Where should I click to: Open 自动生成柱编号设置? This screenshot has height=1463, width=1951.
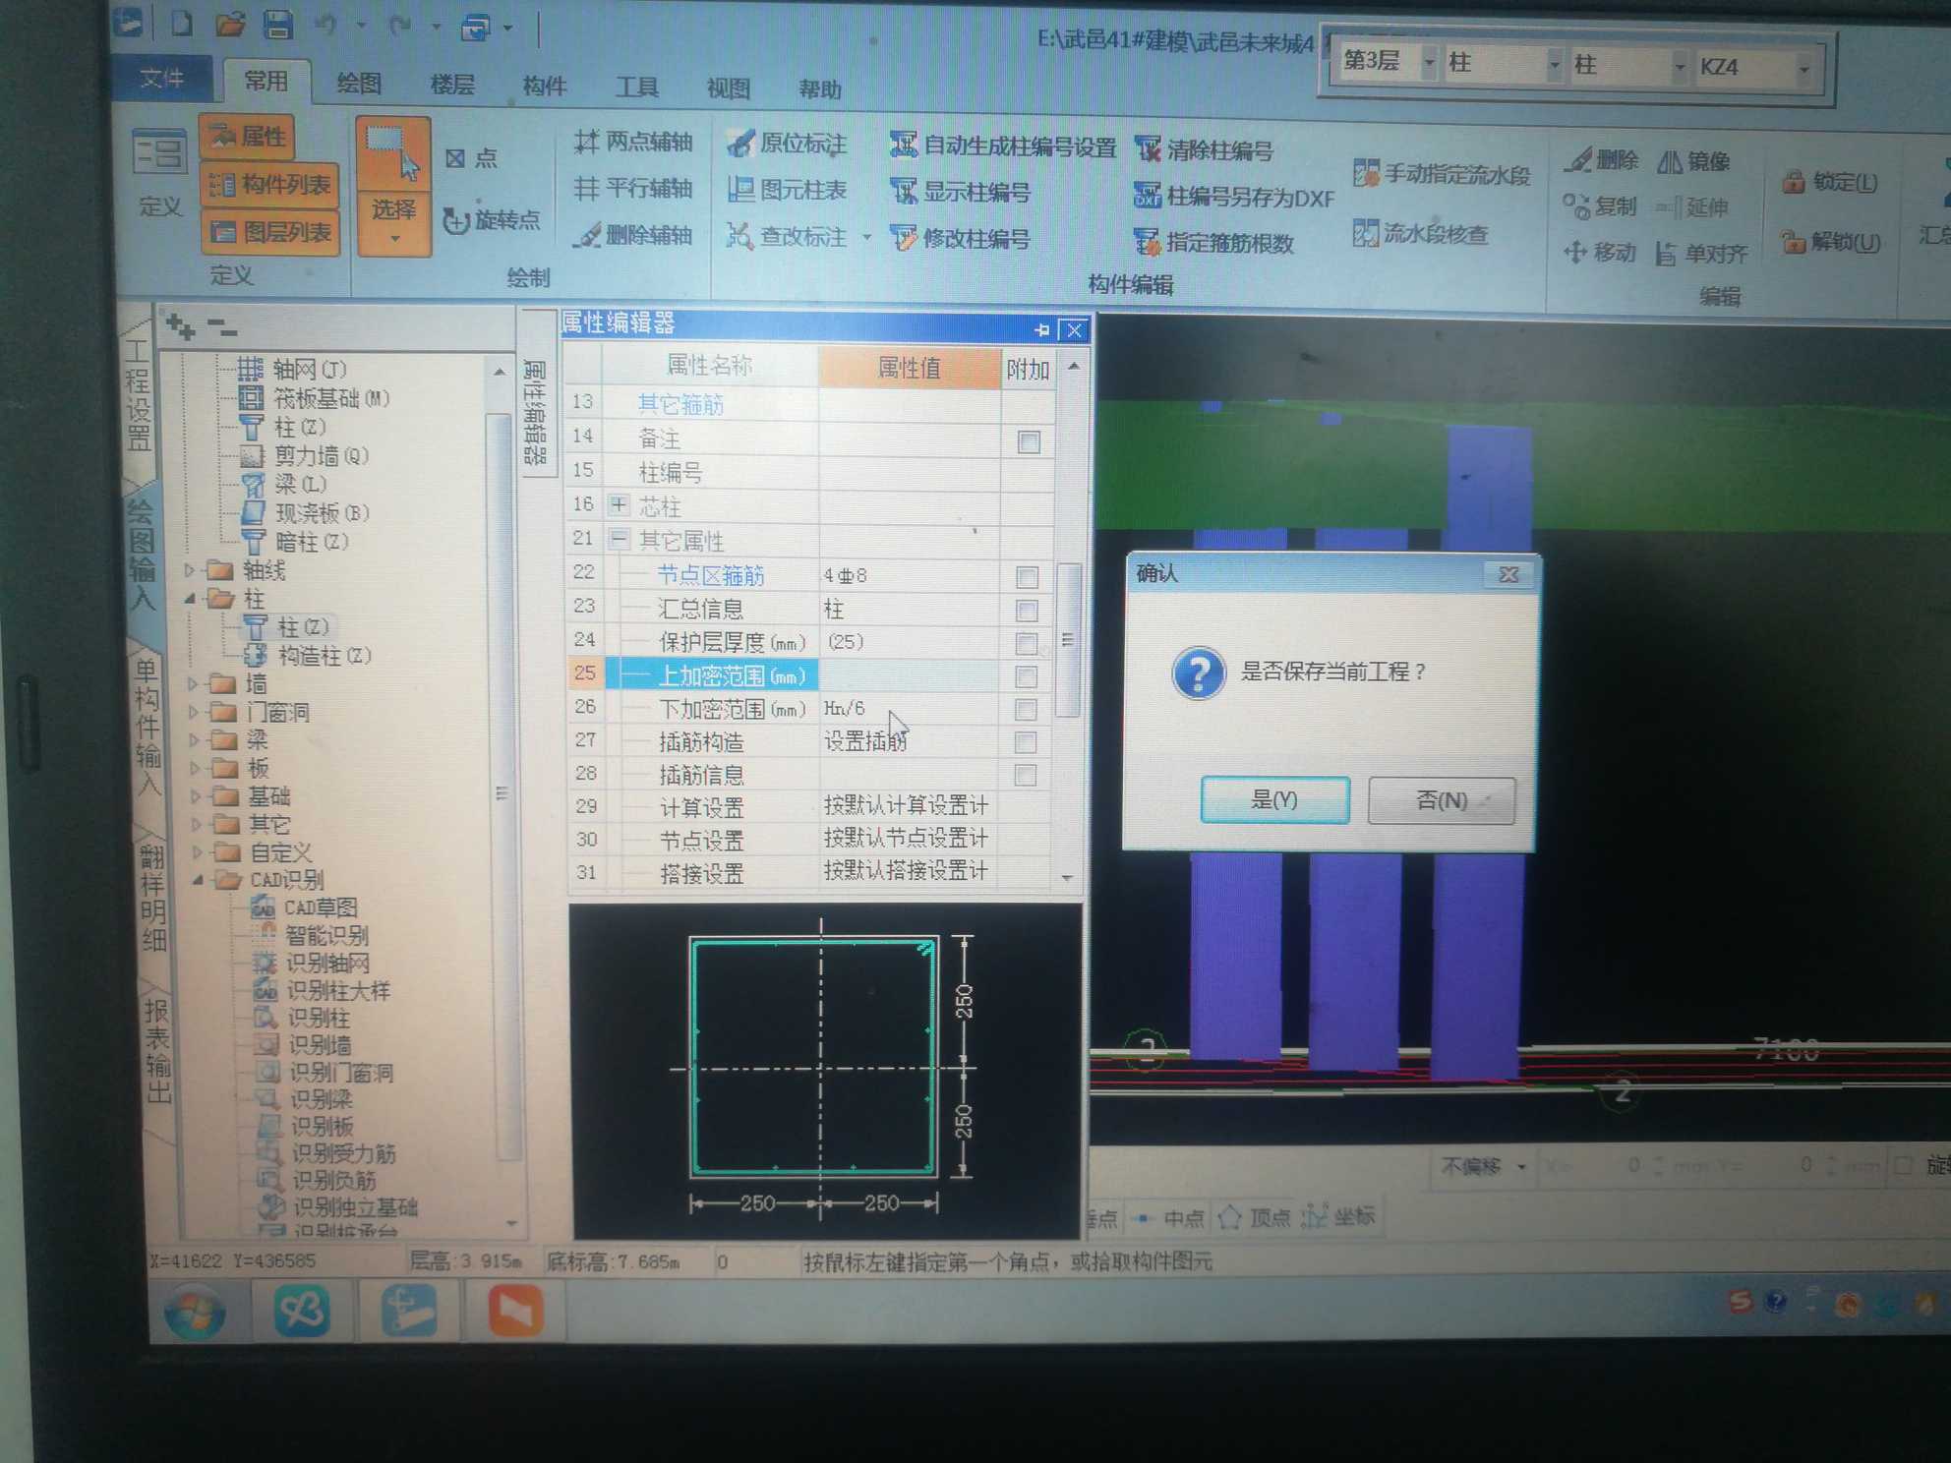1003,146
